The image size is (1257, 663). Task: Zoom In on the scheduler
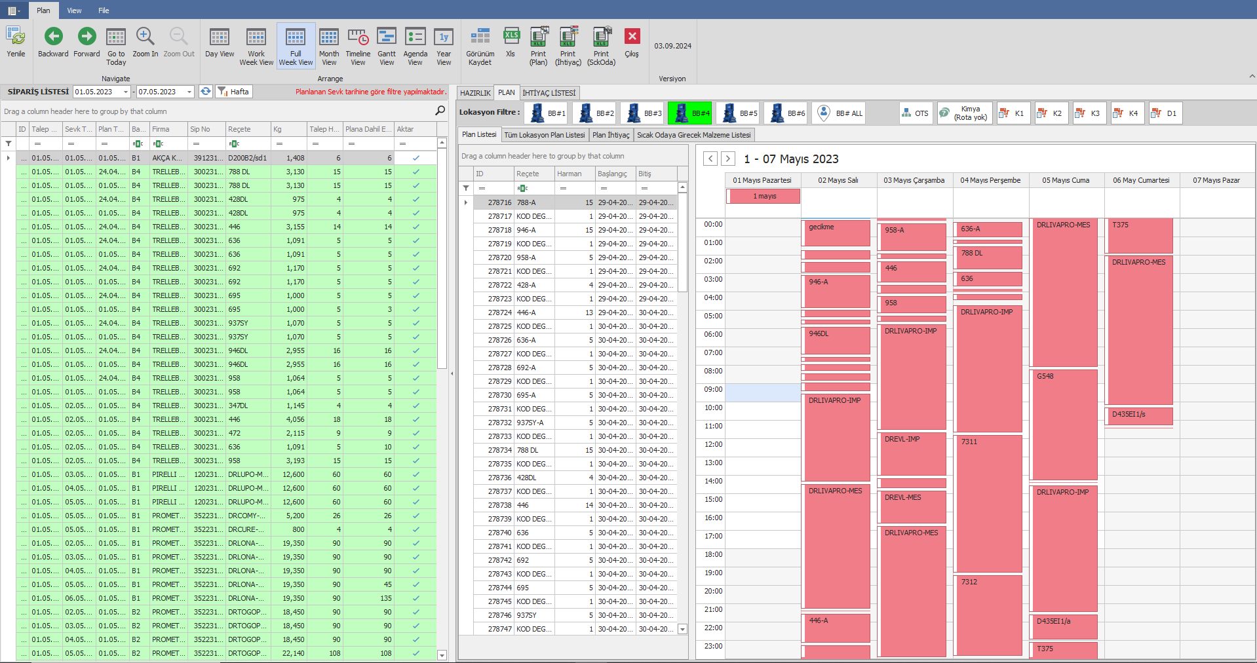pos(145,43)
